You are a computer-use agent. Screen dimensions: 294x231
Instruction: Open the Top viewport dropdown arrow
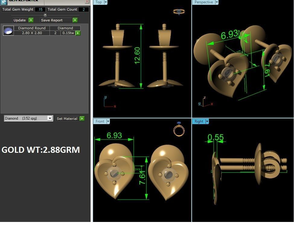(x=106, y=2)
